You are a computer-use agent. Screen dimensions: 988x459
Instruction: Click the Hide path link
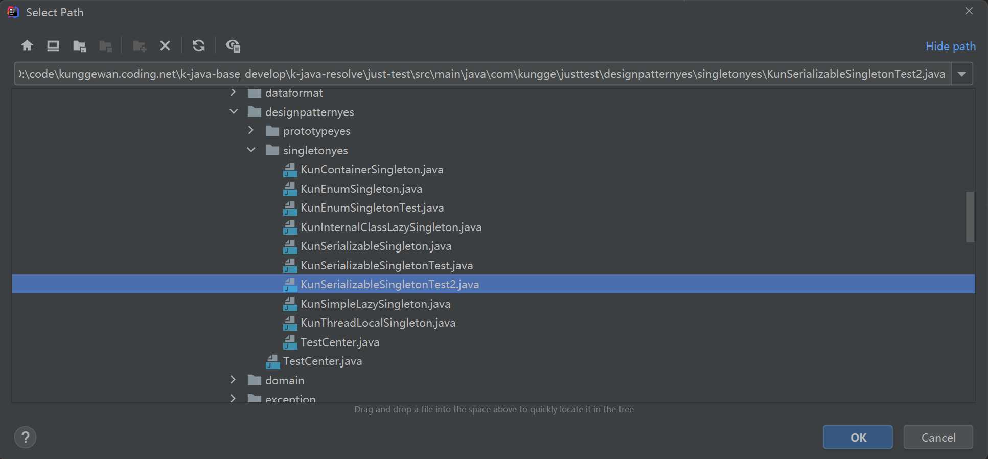950,46
